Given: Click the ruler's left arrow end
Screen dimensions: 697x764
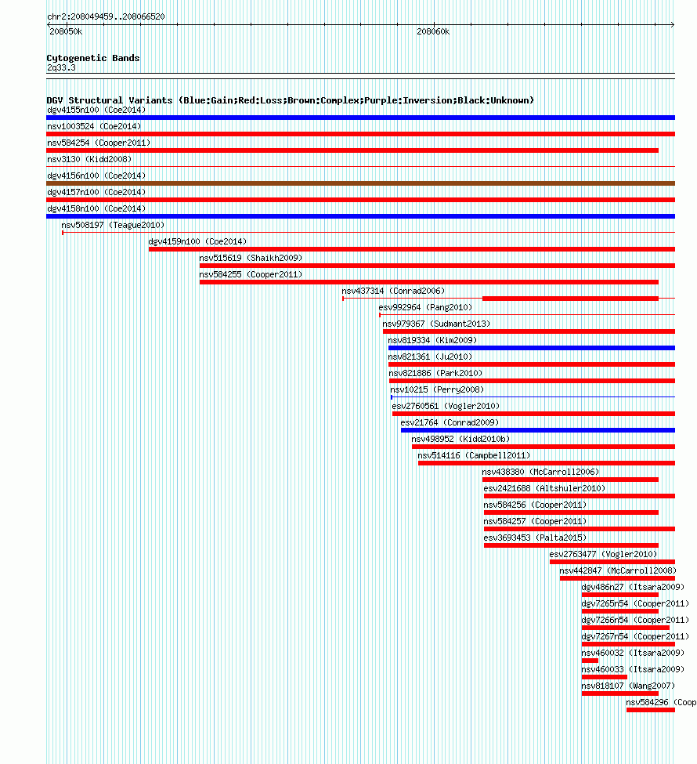Looking at the screenshot, I should (49, 24).
